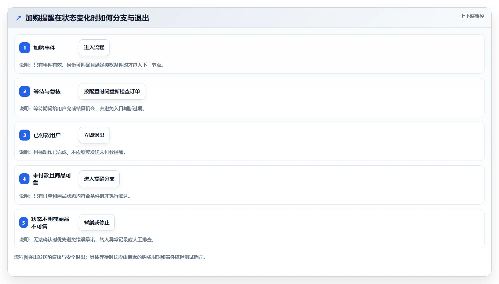Click the step 2 number badge
499x284 pixels.
[x=25, y=91]
